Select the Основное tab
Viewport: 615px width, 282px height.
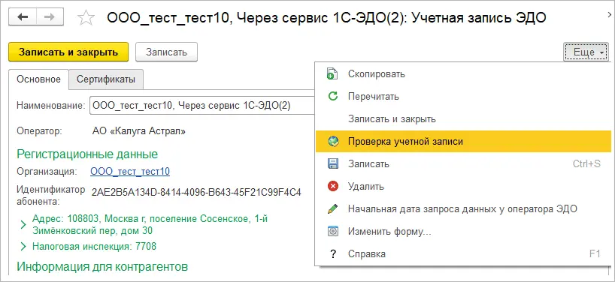pos(38,79)
